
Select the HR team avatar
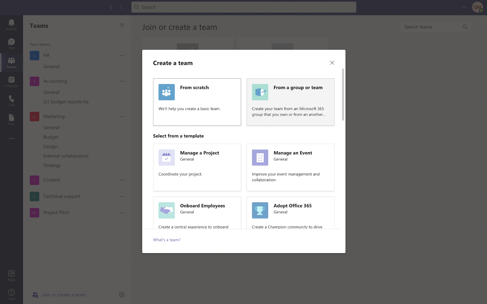[34, 55]
